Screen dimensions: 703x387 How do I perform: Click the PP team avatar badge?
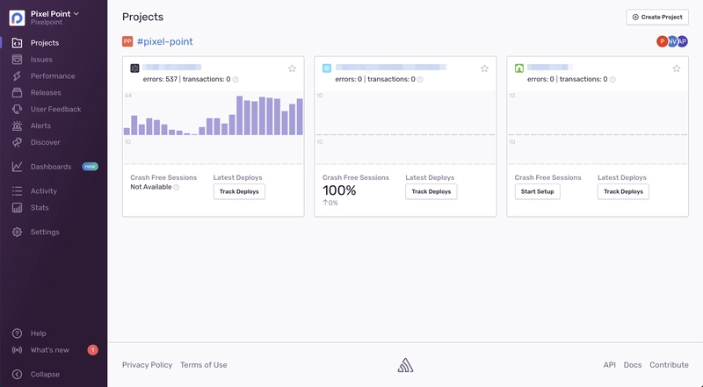click(x=127, y=41)
